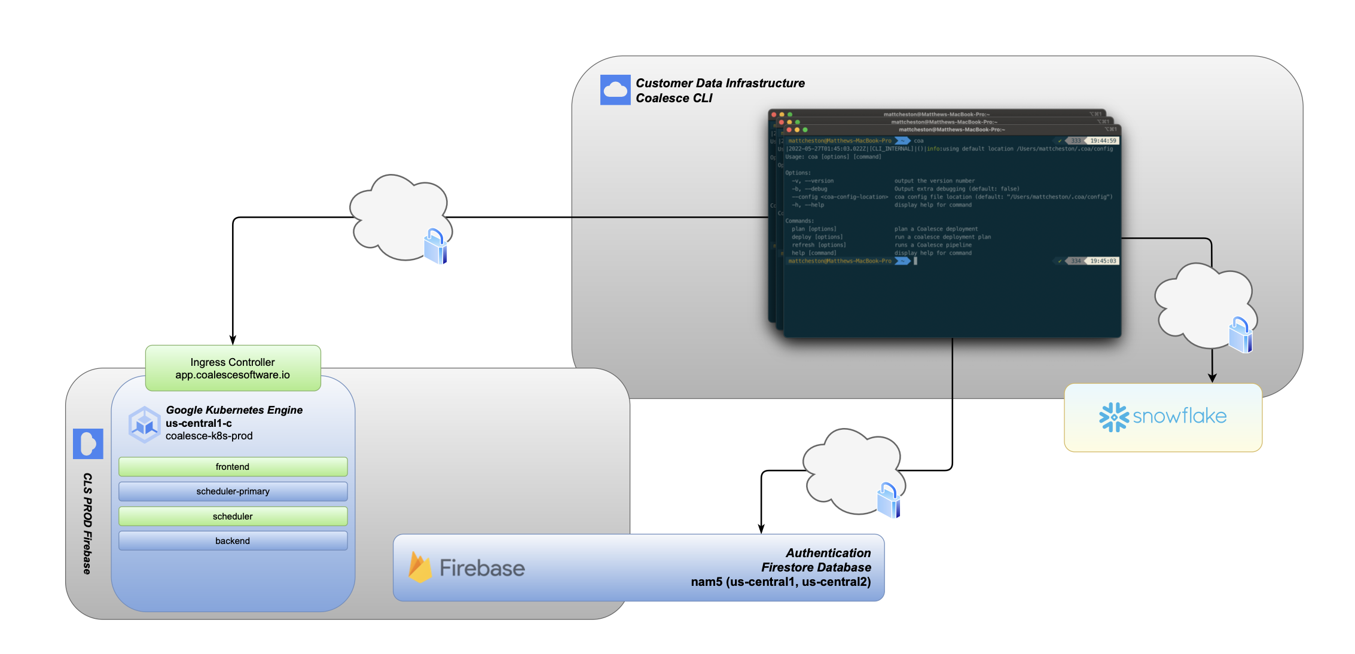The width and height of the screenshot is (1355, 654).
Task: Click the Coalesce CLI heading text
Action: click(x=674, y=98)
